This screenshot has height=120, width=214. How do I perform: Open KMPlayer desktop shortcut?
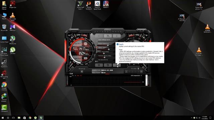[x=13, y=28]
